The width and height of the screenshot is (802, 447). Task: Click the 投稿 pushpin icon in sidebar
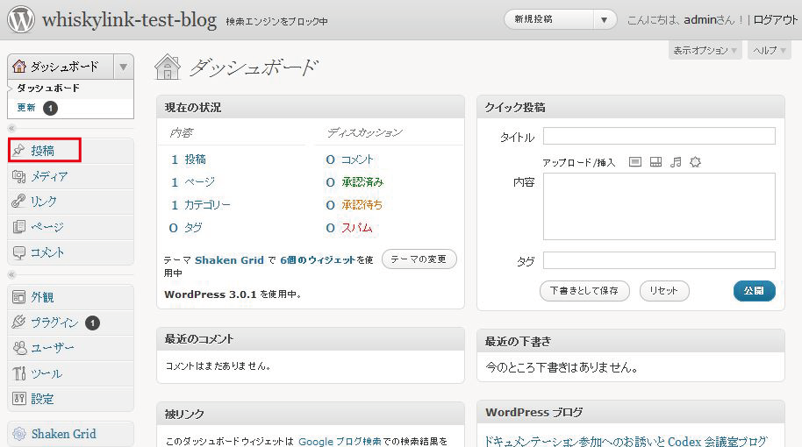[x=19, y=150]
